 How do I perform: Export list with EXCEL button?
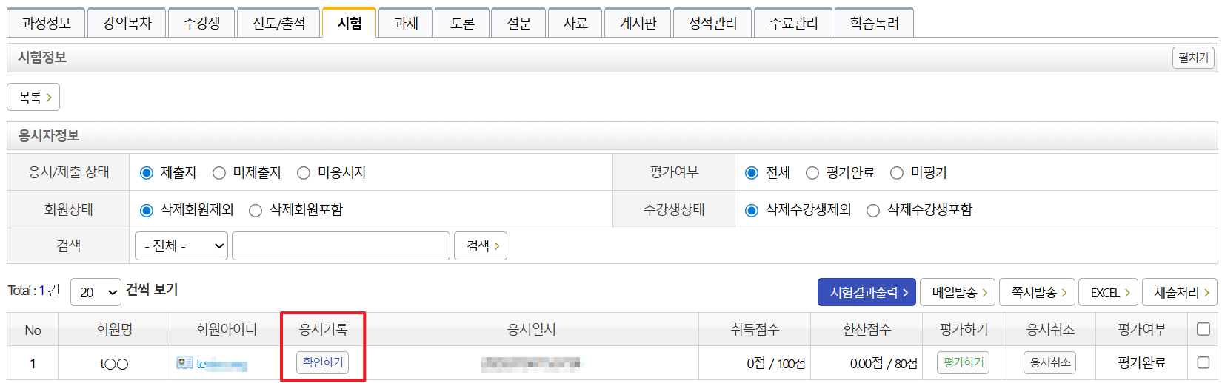point(1109,292)
